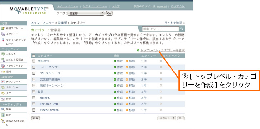
Task: Click the エントリー sidebar icon
Action: [3, 34]
